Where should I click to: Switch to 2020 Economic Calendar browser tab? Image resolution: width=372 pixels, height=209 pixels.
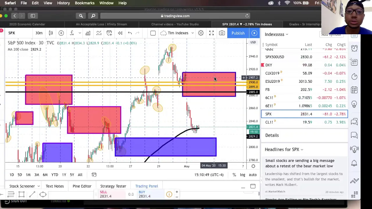pyautogui.click(x=27, y=24)
